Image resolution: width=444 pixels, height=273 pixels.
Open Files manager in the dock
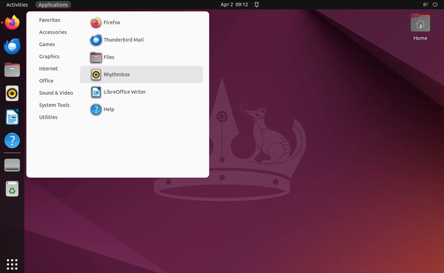pyautogui.click(x=12, y=69)
